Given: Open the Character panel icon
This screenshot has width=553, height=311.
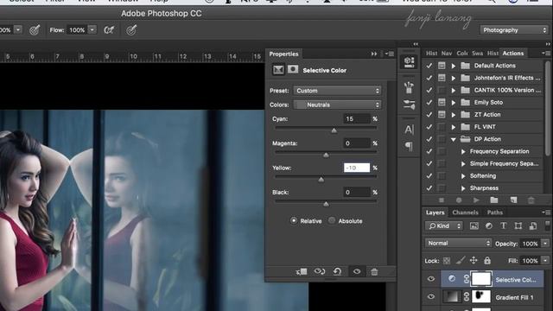Looking at the screenshot, I should pos(409,130).
